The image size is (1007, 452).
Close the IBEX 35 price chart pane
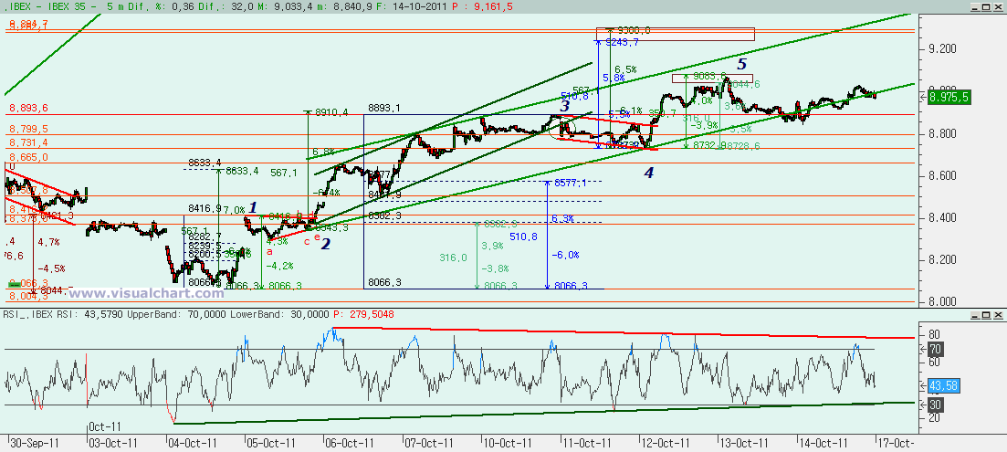(x=997, y=6)
